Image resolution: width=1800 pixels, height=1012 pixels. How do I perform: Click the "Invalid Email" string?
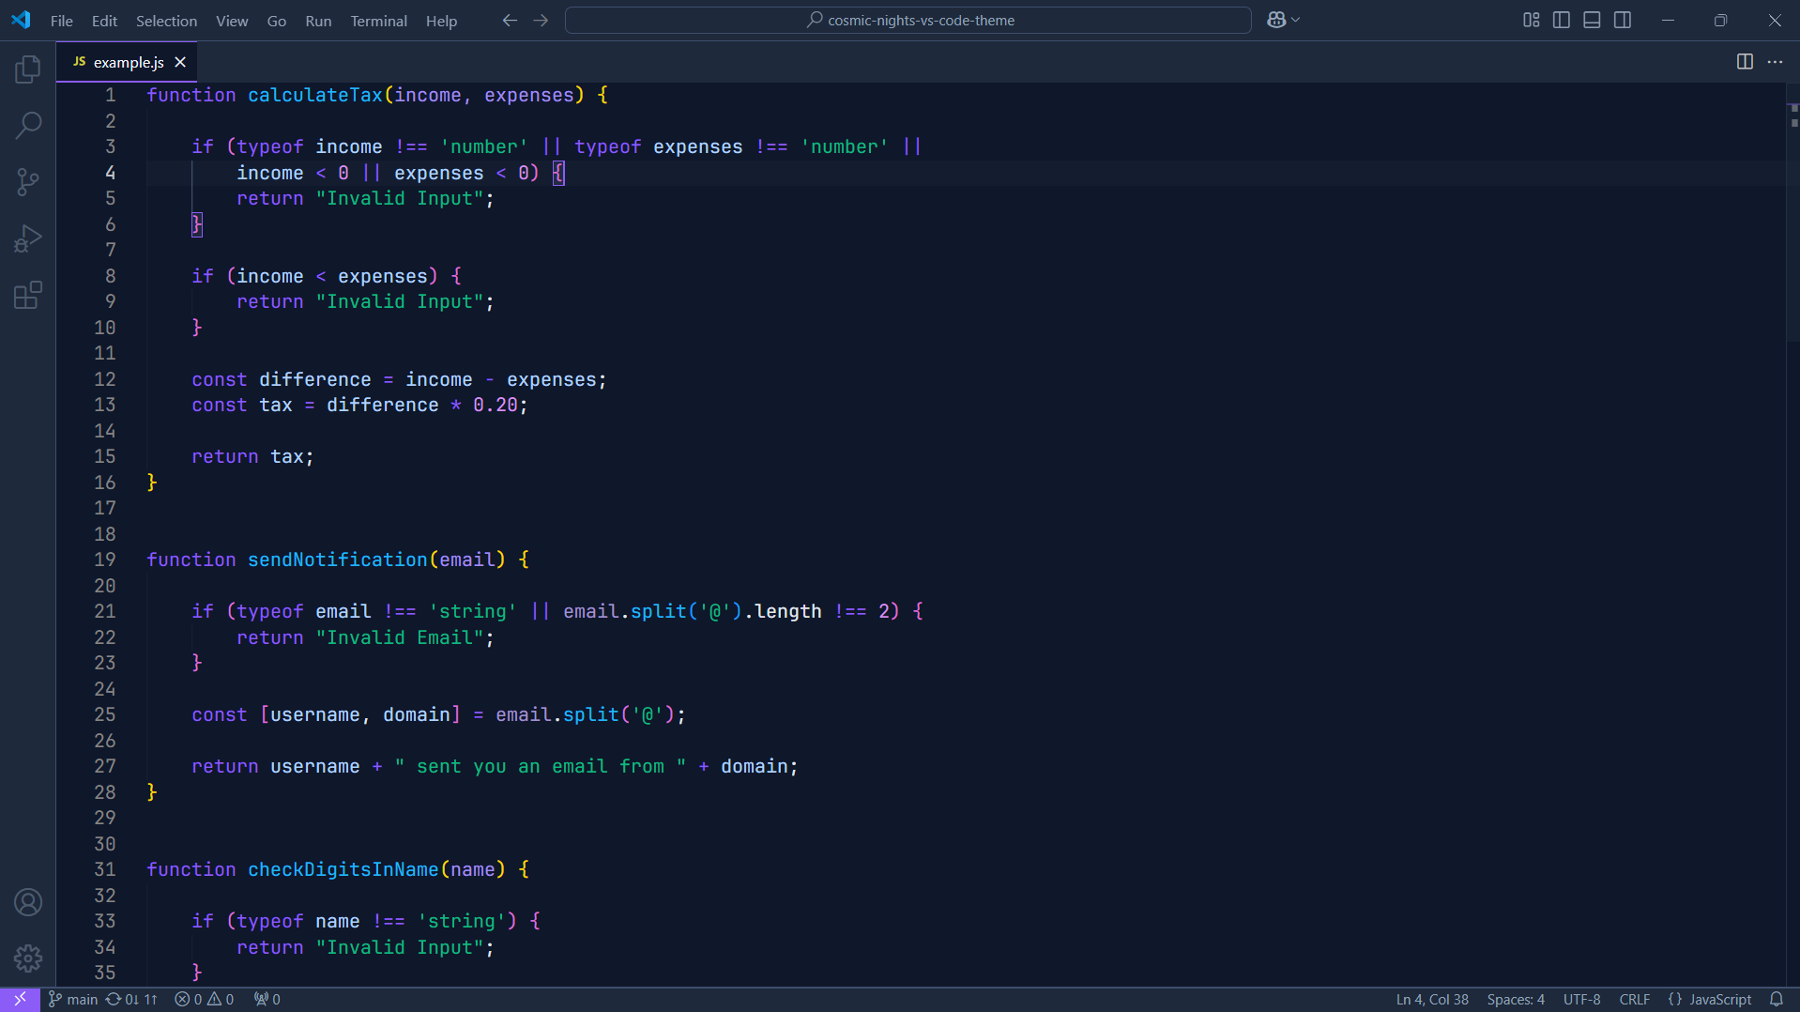pyautogui.click(x=400, y=637)
